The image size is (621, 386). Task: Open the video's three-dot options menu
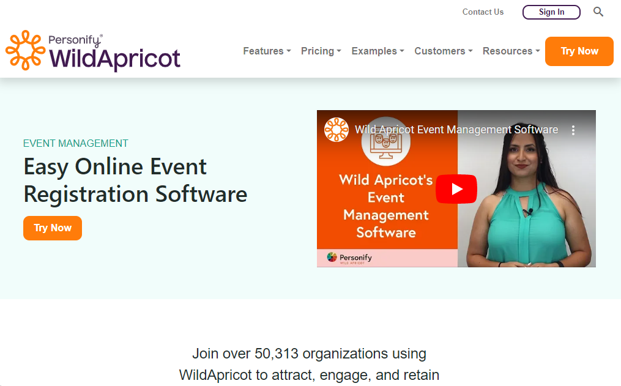(x=573, y=130)
